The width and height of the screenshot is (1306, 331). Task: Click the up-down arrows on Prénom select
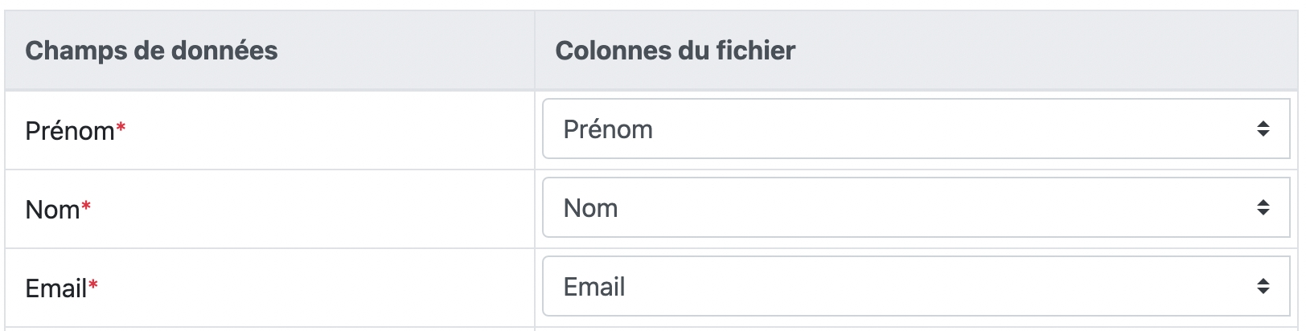(1263, 129)
